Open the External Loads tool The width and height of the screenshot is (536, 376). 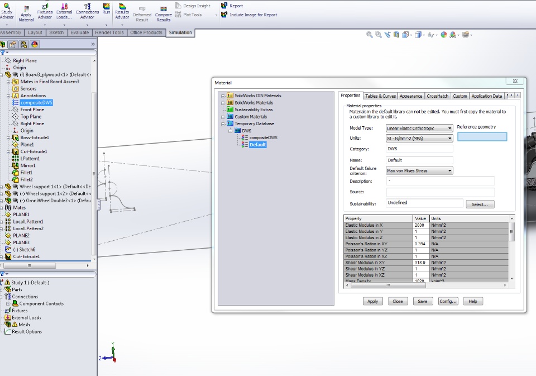point(64,11)
